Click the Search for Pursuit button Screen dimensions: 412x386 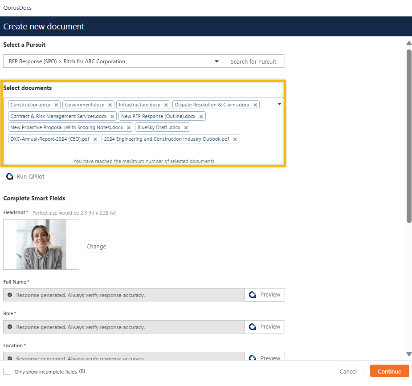pos(253,61)
